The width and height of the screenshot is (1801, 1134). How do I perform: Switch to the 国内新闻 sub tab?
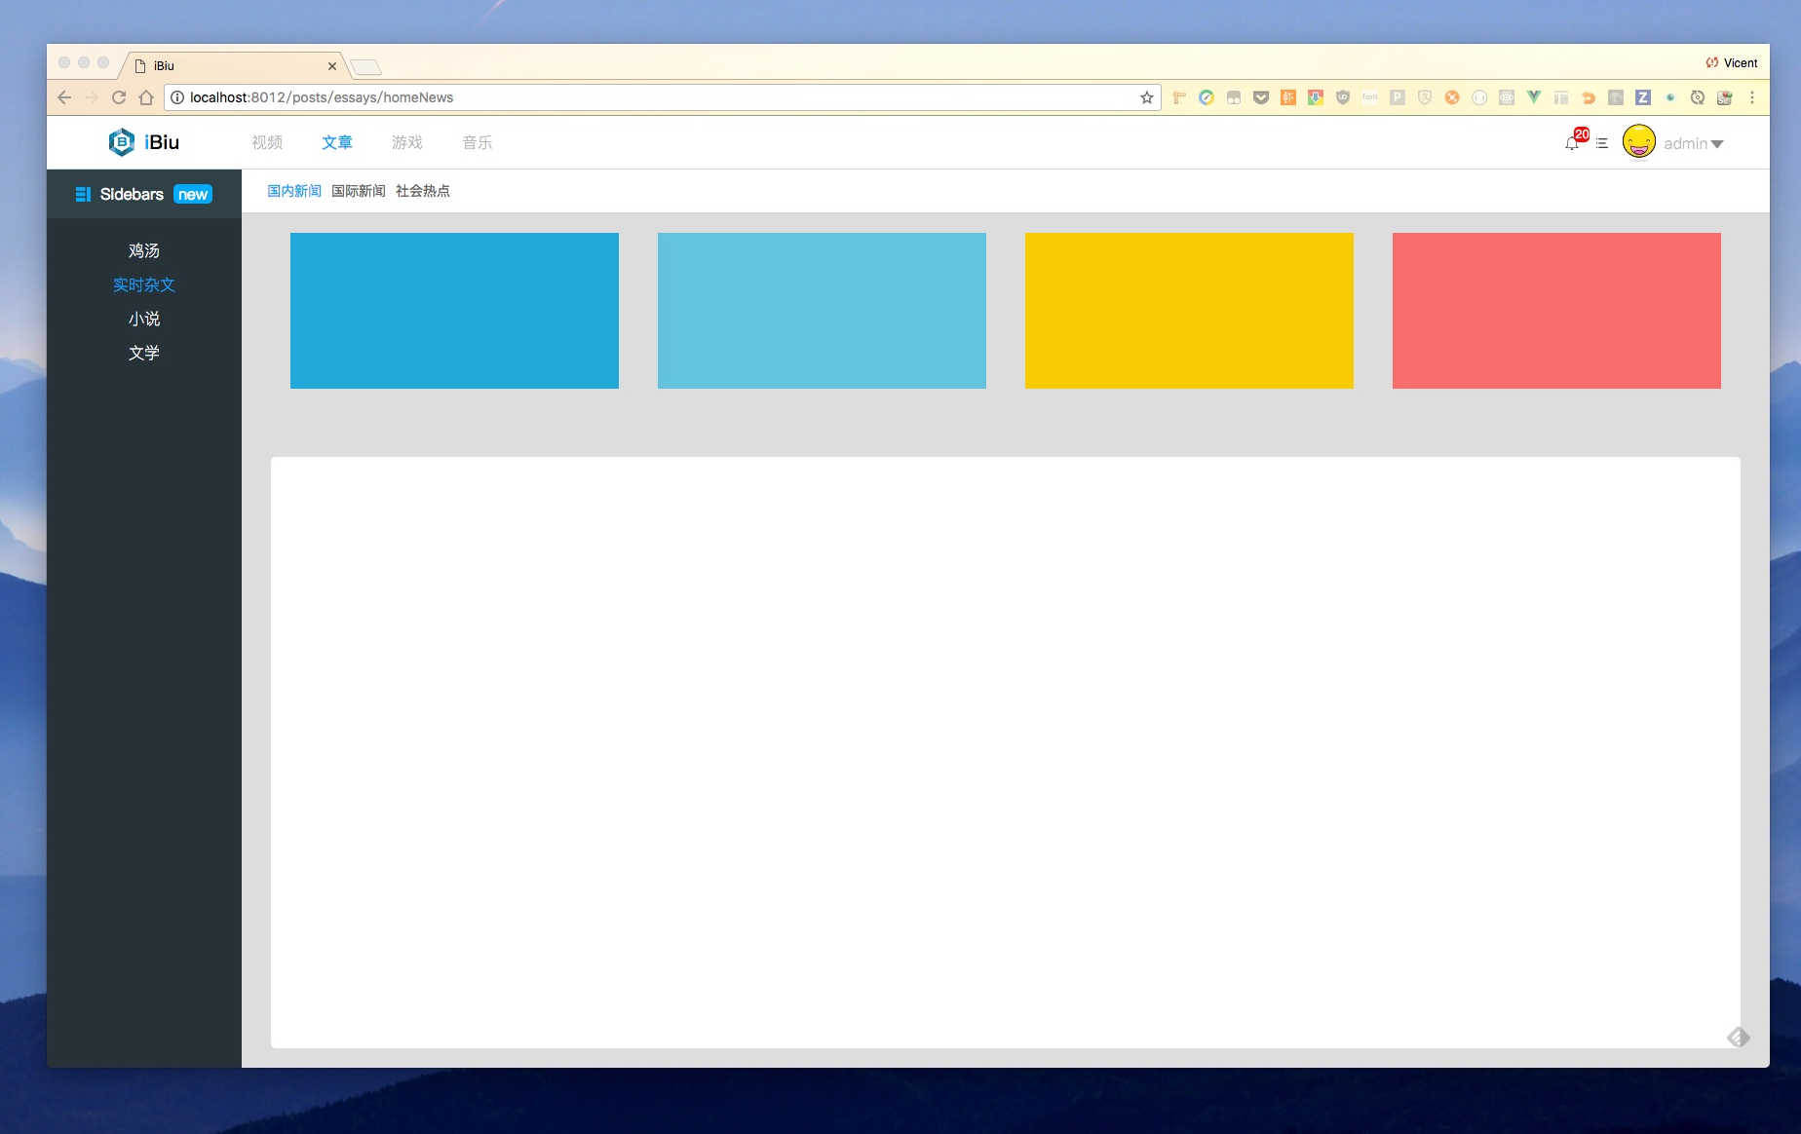[x=294, y=191]
